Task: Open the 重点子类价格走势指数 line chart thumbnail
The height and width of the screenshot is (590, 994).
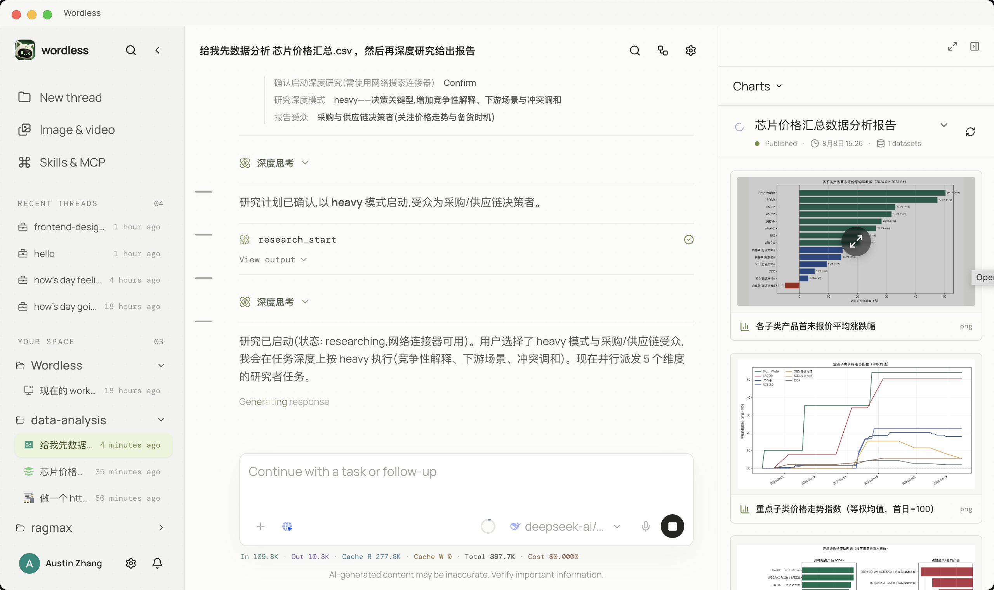Action: (856, 424)
